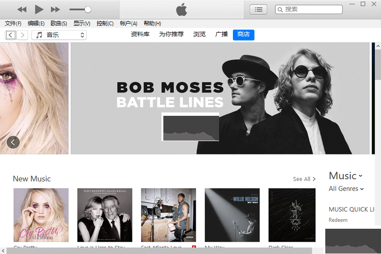Open the Up Next list view button
Image resolution: width=381 pixels, height=254 pixels.
click(258, 10)
